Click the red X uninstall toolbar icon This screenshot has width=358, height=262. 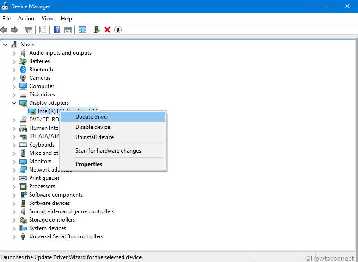click(x=107, y=30)
